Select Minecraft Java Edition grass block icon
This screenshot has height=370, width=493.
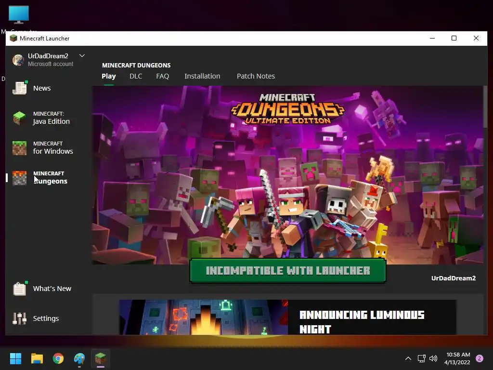tap(19, 118)
